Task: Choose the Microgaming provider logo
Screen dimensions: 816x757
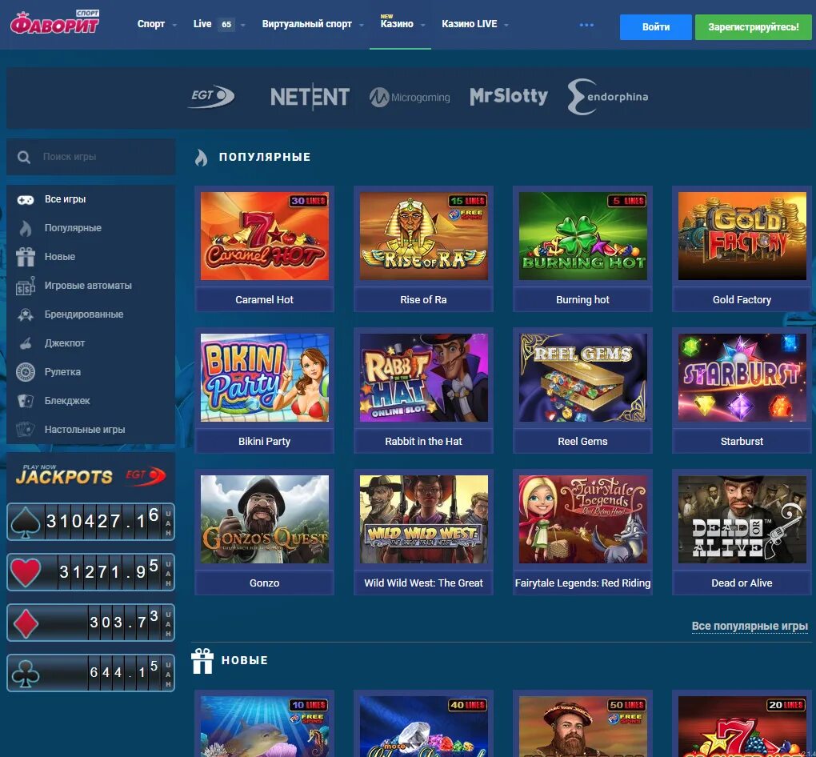Action: 410,98
